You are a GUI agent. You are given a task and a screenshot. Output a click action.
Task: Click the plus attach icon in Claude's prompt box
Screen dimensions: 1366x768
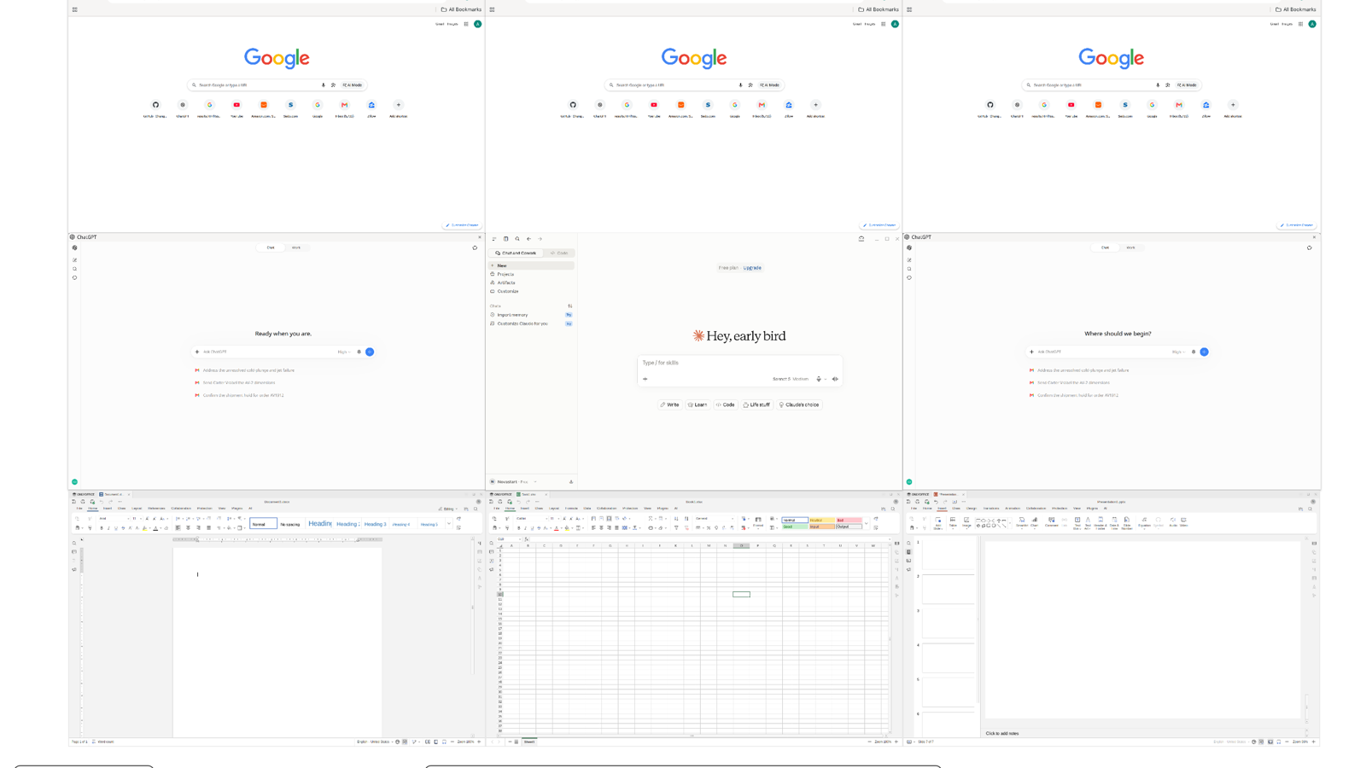point(645,379)
